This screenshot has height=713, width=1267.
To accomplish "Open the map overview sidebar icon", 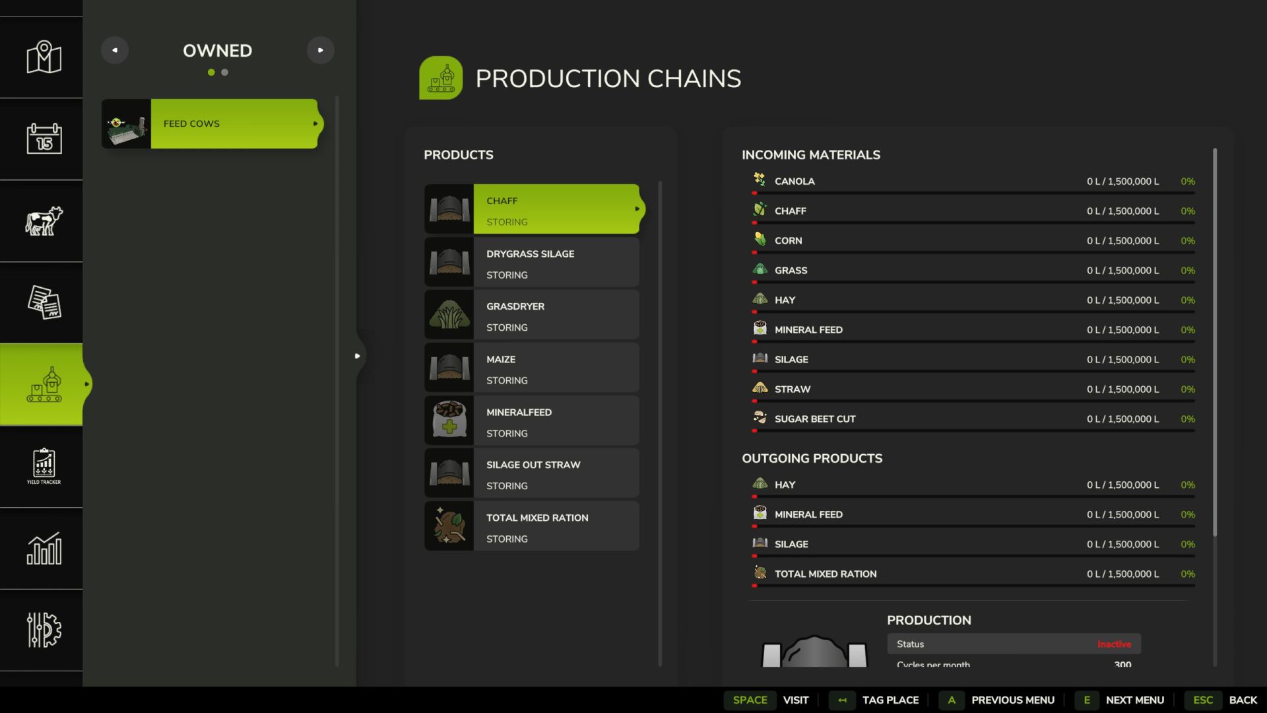I will (x=44, y=57).
